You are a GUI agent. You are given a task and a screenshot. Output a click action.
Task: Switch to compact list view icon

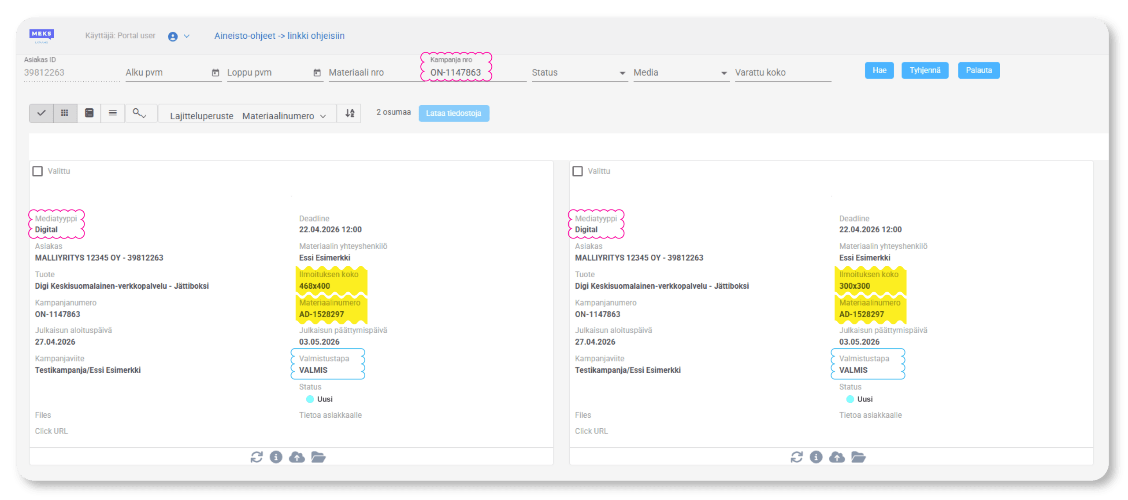(x=113, y=113)
